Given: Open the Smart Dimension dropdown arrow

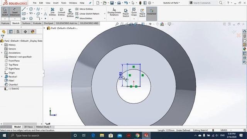Looking at the screenshot, I should pyautogui.click(x=15, y=19).
